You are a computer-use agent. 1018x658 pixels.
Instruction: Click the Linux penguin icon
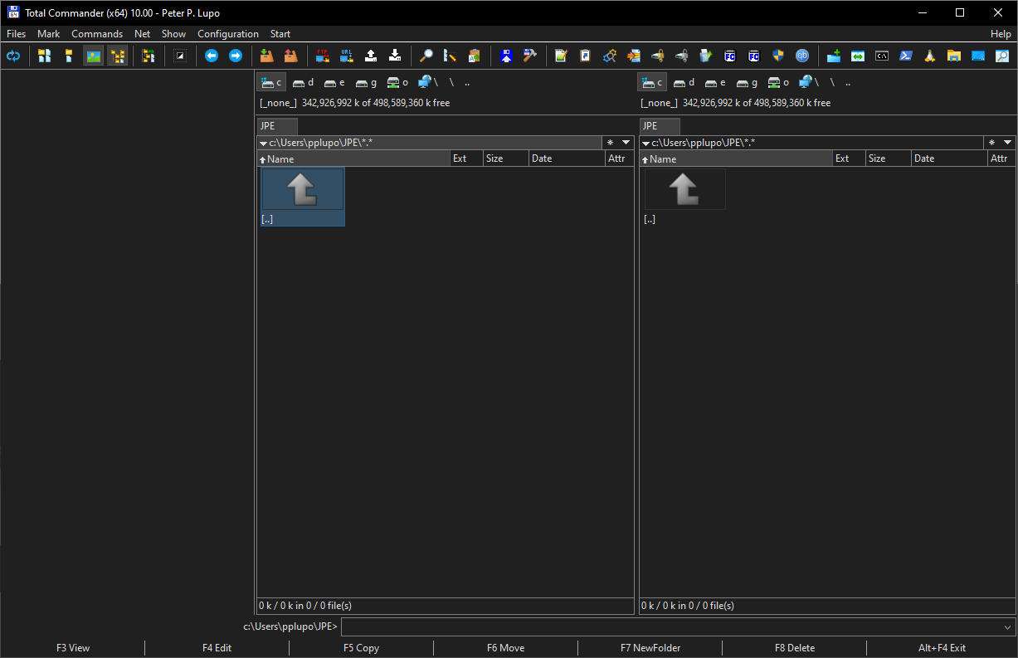point(930,56)
